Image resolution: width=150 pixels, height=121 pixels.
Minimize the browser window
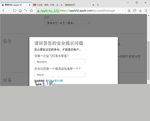[x=128, y=3]
